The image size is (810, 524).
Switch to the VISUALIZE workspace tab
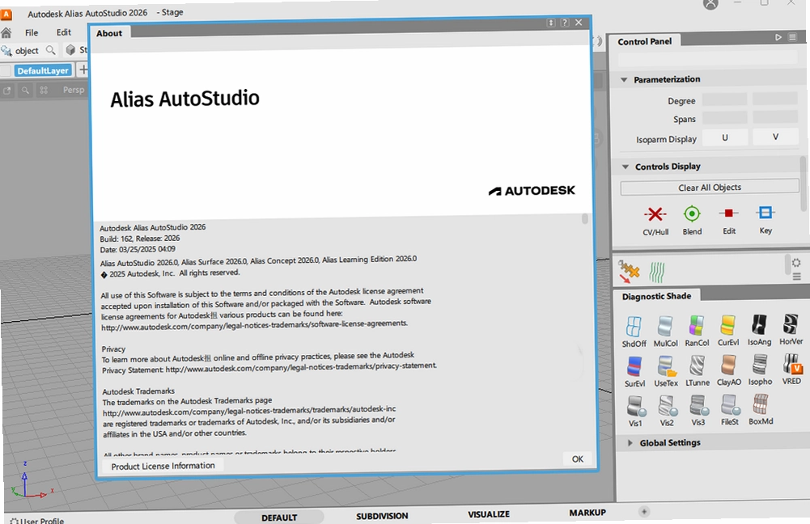point(489,514)
